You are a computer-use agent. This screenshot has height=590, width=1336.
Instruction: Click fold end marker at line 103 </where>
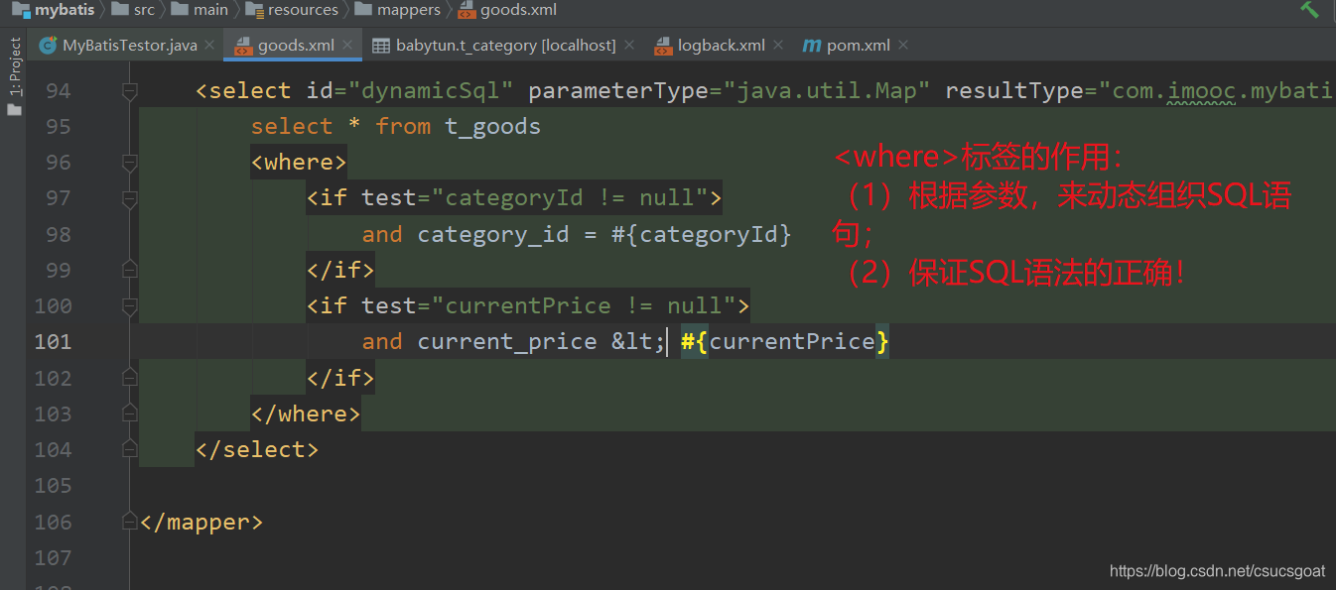(129, 413)
